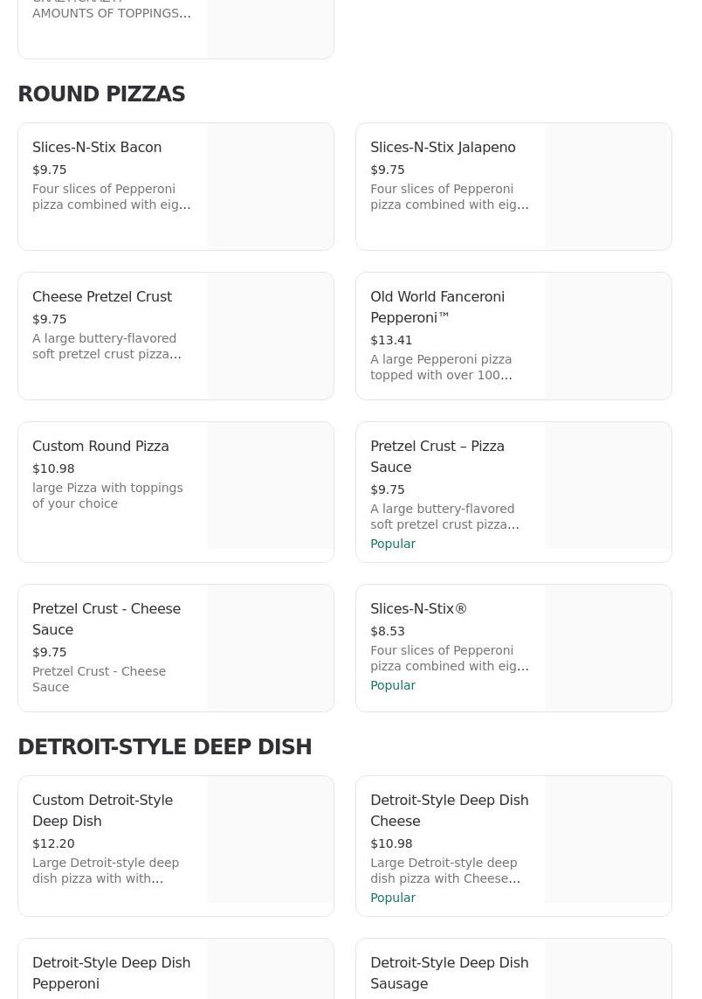Select the Slices-N-Stix Jalapeno title

443,147
